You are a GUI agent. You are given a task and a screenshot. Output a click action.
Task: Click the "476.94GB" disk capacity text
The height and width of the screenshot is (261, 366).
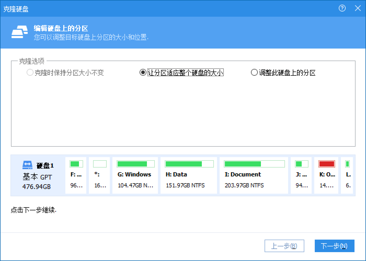pyautogui.click(x=36, y=187)
